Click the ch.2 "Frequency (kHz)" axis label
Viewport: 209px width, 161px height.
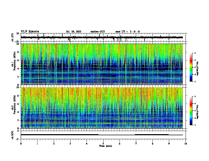pos(15,105)
